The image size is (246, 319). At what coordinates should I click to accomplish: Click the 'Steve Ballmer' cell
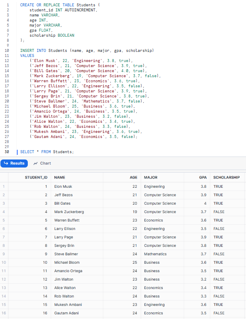(66, 254)
